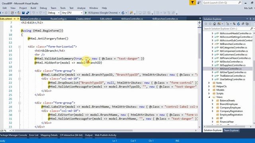The width and height of the screenshot is (255, 143).
Task: Open the Build menu
Action: coord(33,8)
